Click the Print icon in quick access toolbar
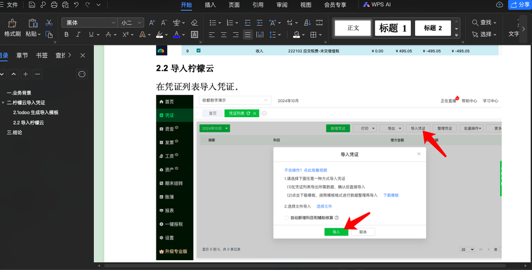 54,5
